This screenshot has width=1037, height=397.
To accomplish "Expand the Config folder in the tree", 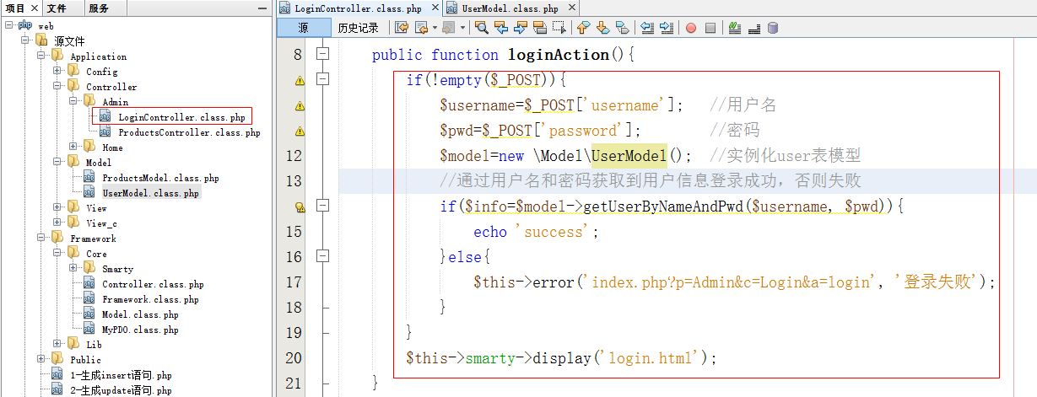I will 57,72.
